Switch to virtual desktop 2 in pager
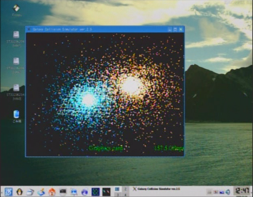 click(125, 189)
